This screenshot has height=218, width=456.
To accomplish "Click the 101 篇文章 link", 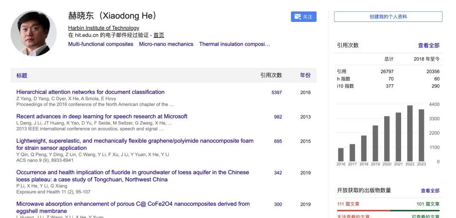I will 428,204.
